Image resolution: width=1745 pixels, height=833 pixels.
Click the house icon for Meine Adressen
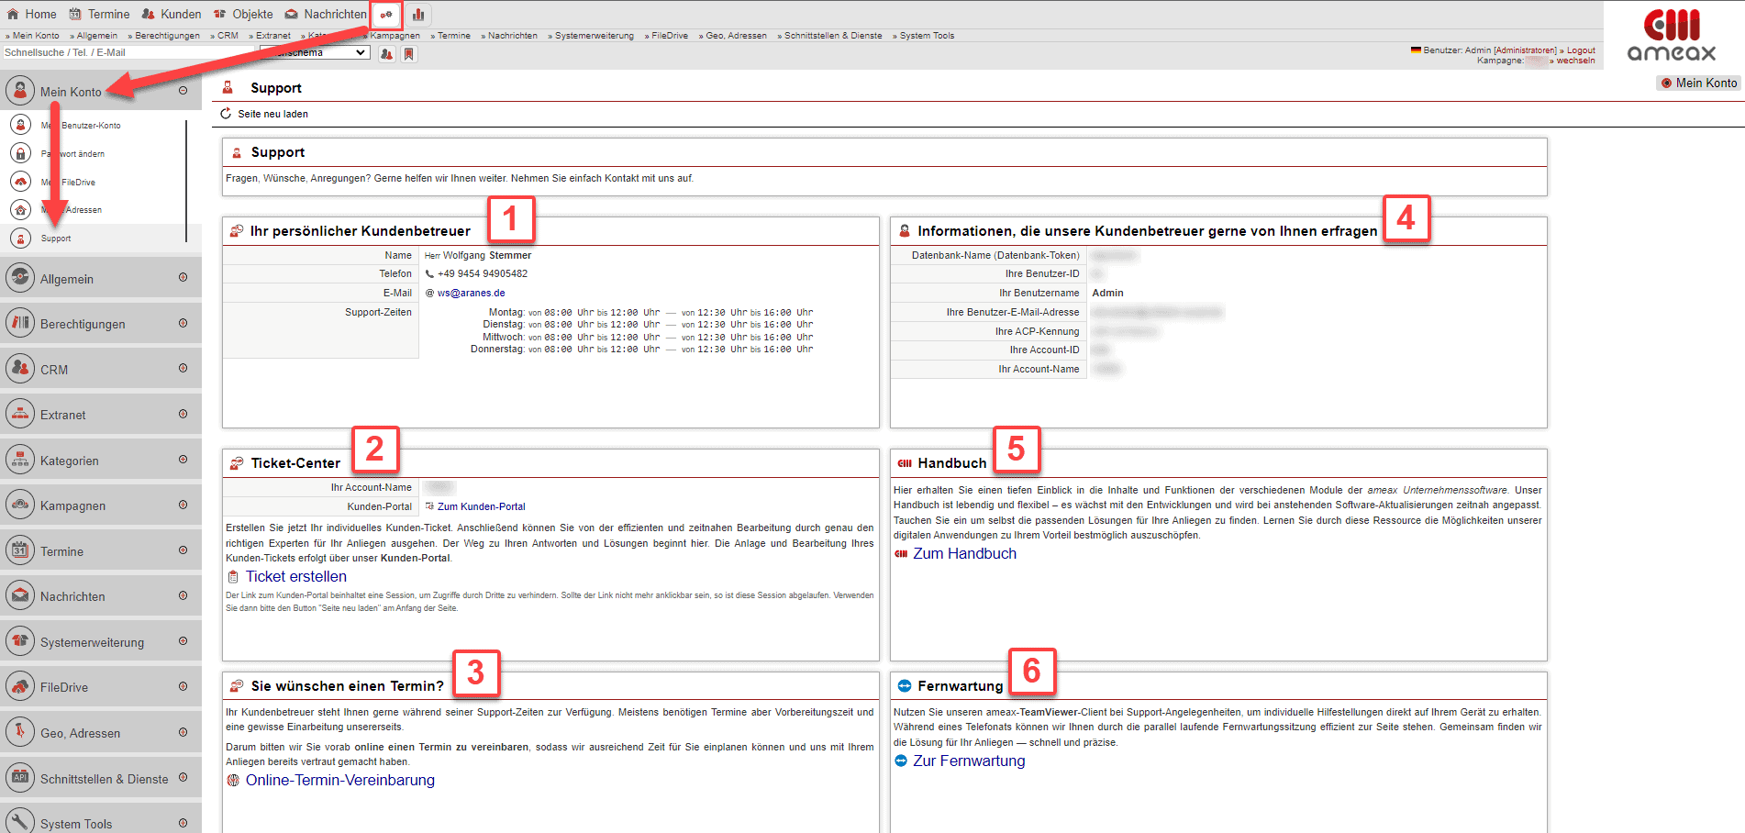click(20, 210)
